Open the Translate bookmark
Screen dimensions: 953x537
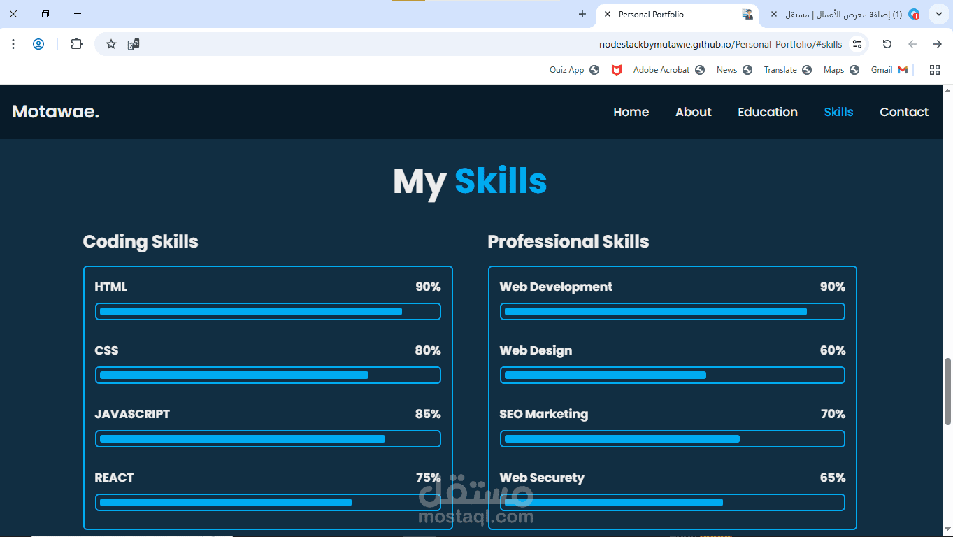787,70
